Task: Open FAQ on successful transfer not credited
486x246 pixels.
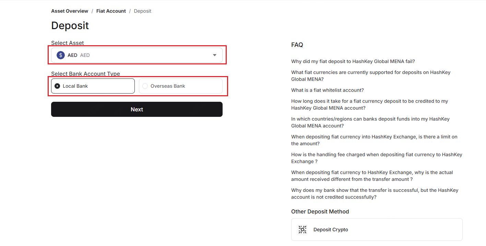Action: 375,194
